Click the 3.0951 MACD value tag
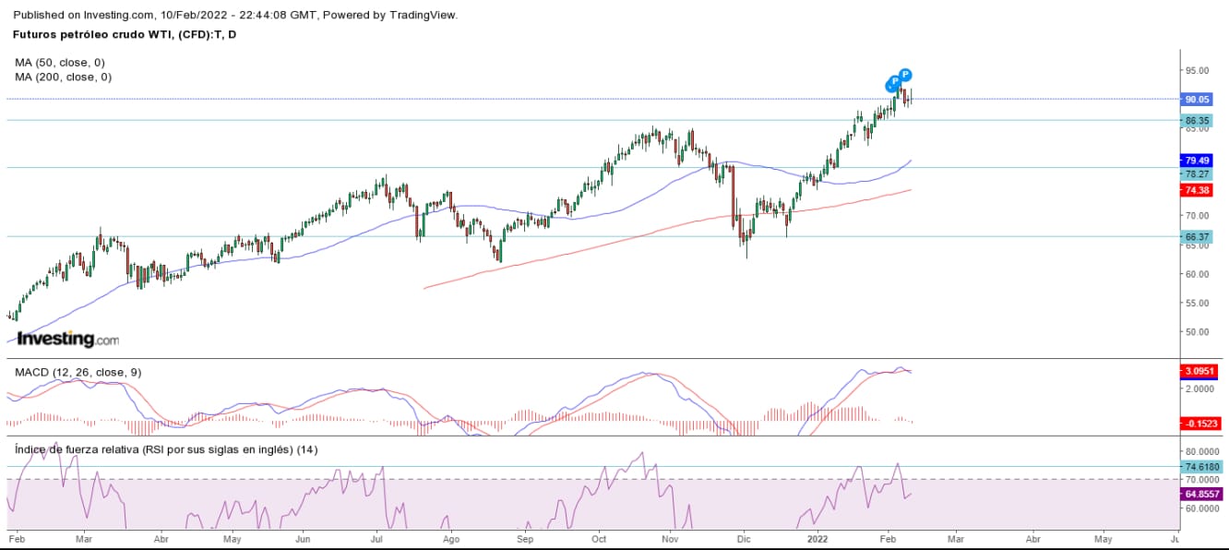The image size is (1229, 550). click(x=1200, y=371)
